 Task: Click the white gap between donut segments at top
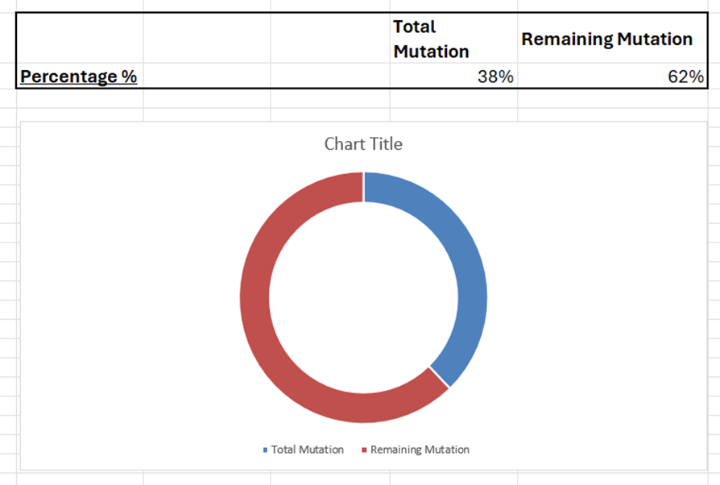click(363, 186)
